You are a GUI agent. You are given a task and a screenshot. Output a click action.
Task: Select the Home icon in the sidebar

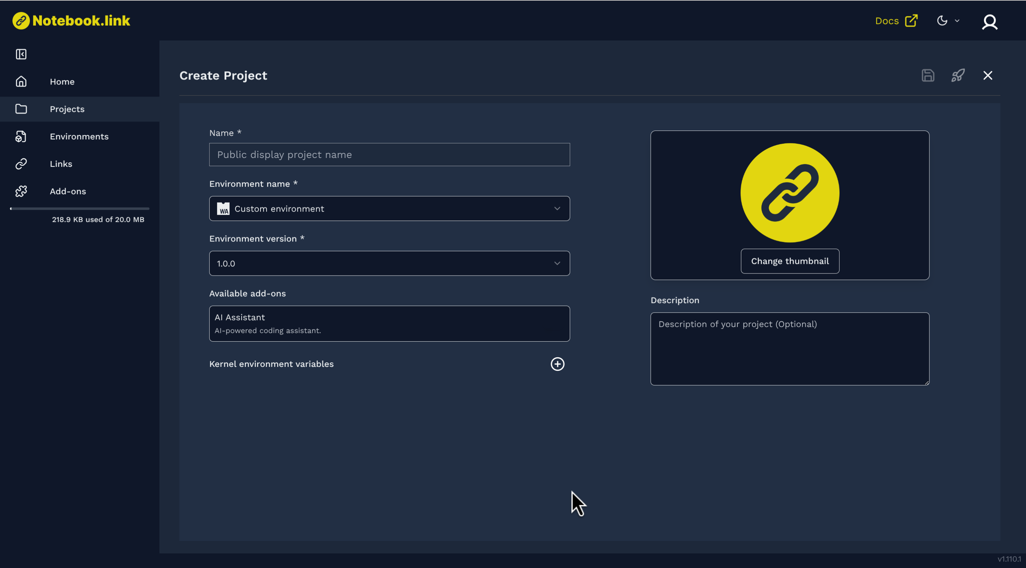click(x=21, y=81)
